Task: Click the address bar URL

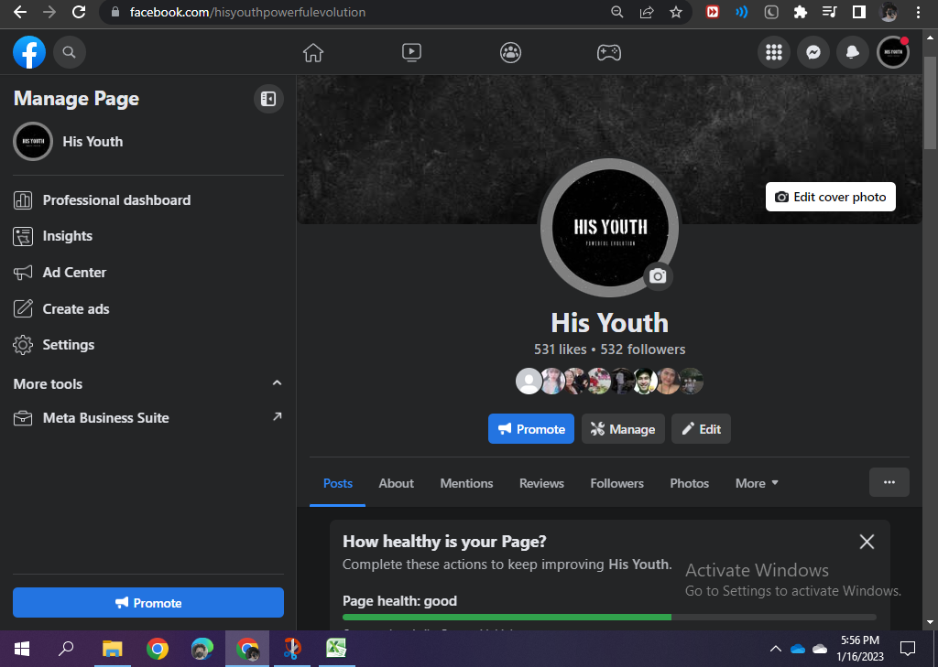Action: pos(247,12)
